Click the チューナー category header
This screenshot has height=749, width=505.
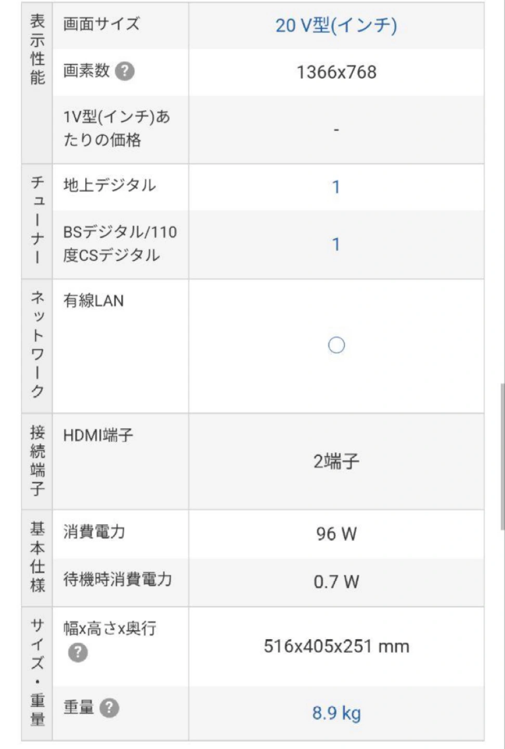[37, 220]
